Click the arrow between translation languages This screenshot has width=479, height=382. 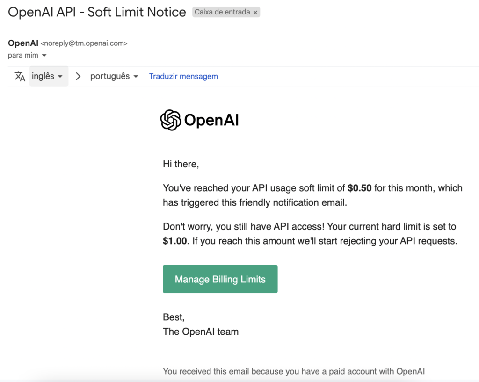click(x=78, y=76)
